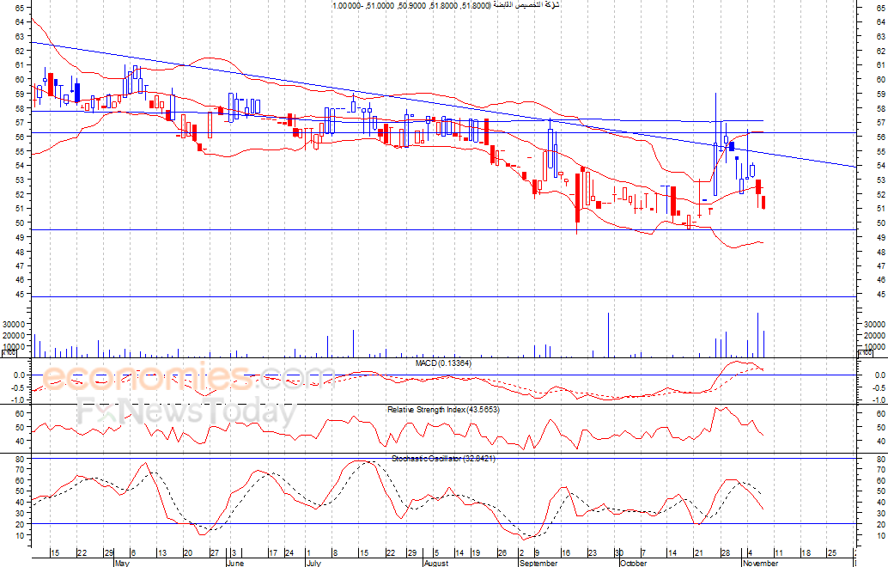Click date label 21 in October

(698, 553)
